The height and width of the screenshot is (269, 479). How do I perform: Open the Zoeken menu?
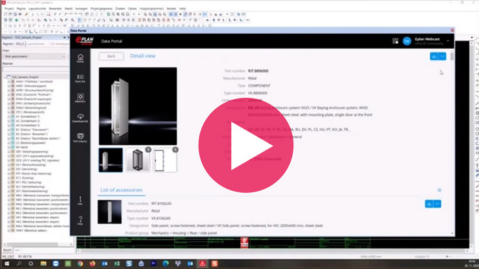[120, 8]
